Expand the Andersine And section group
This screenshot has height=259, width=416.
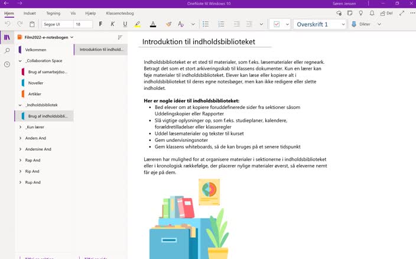point(20,149)
